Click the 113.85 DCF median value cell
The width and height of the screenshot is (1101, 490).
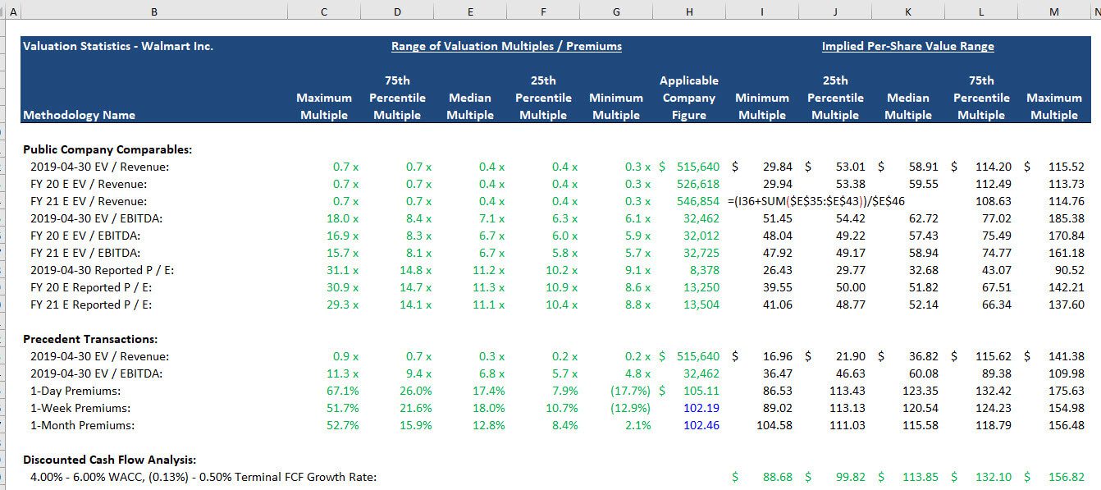click(x=921, y=477)
